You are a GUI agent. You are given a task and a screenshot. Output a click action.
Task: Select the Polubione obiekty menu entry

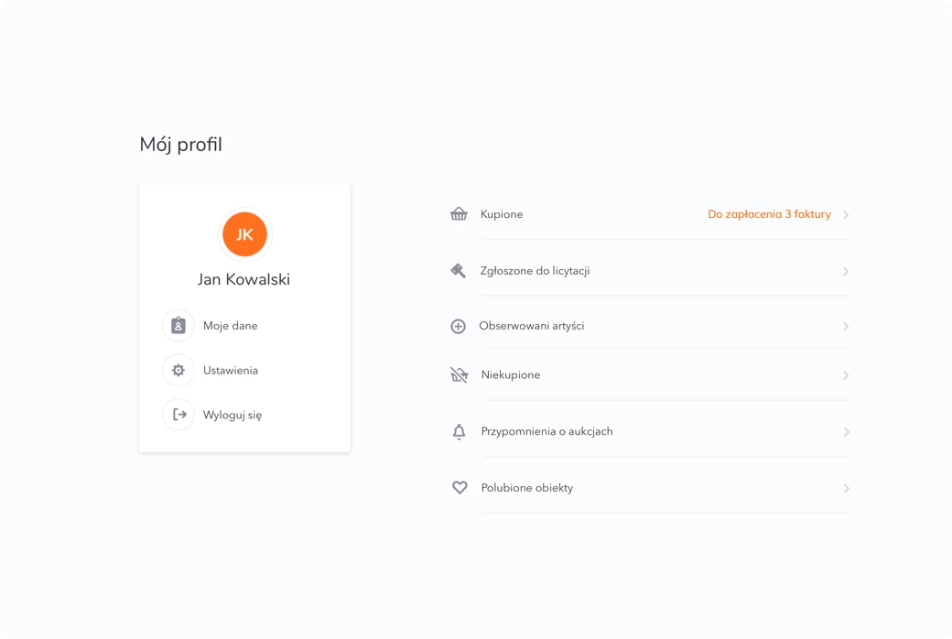tap(650, 488)
